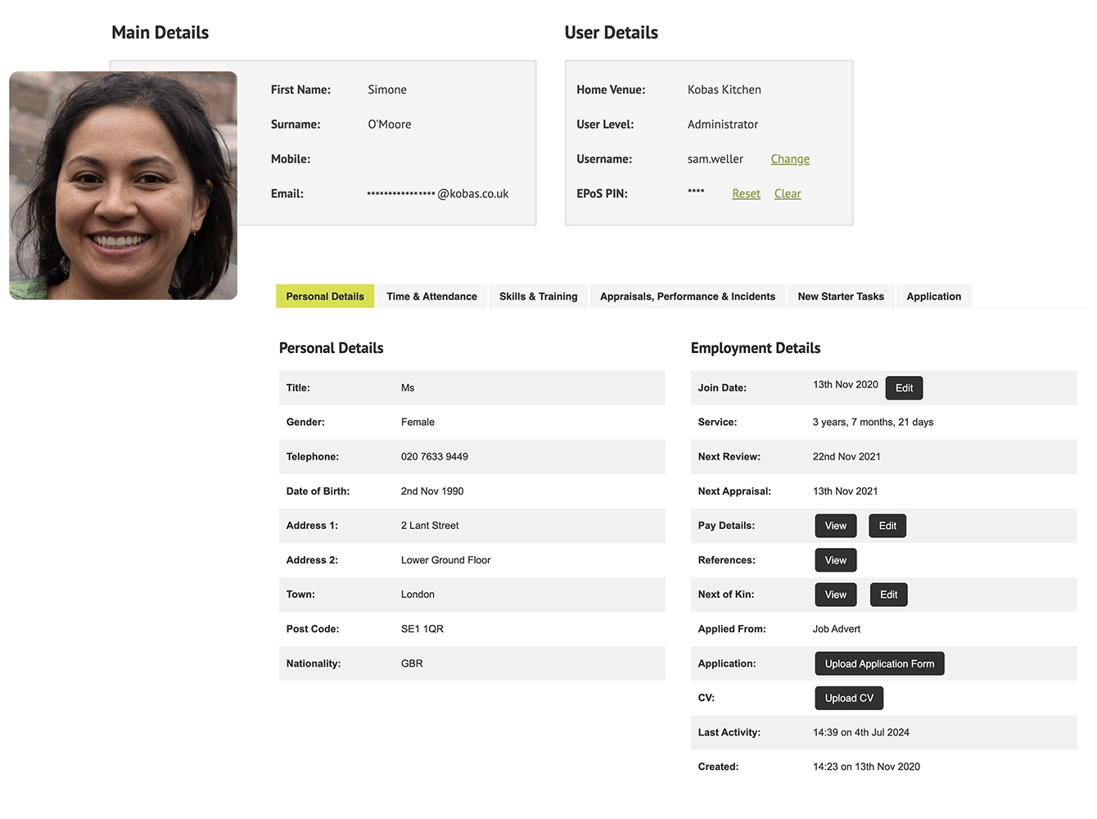The width and height of the screenshot is (1097, 819).
Task: View the Pay Details
Action: 835,526
